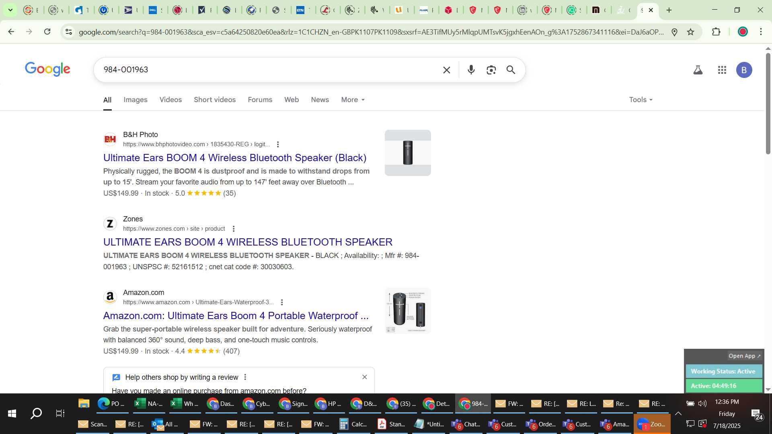Open Zones ULTIMATE EARS BOOM 4 link
Image resolution: width=772 pixels, height=434 pixels.
tap(248, 242)
